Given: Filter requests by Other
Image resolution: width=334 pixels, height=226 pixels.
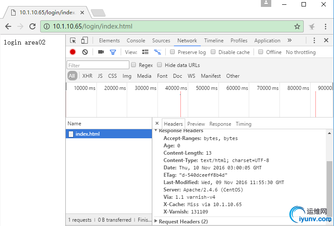Looking at the screenshot, I should [233, 76].
